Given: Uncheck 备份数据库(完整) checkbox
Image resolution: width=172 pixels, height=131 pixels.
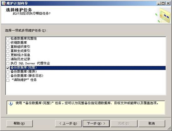Looking at the screenshot, I should 8,68.
